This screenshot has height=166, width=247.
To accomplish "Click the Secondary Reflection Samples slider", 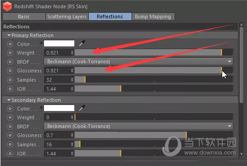I will pyautogui.click(x=154, y=144).
